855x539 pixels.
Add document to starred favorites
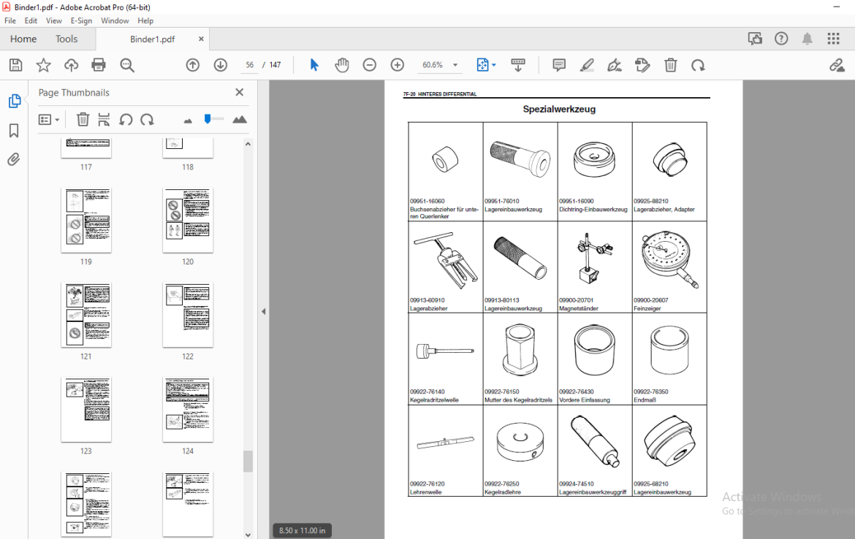(x=44, y=66)
